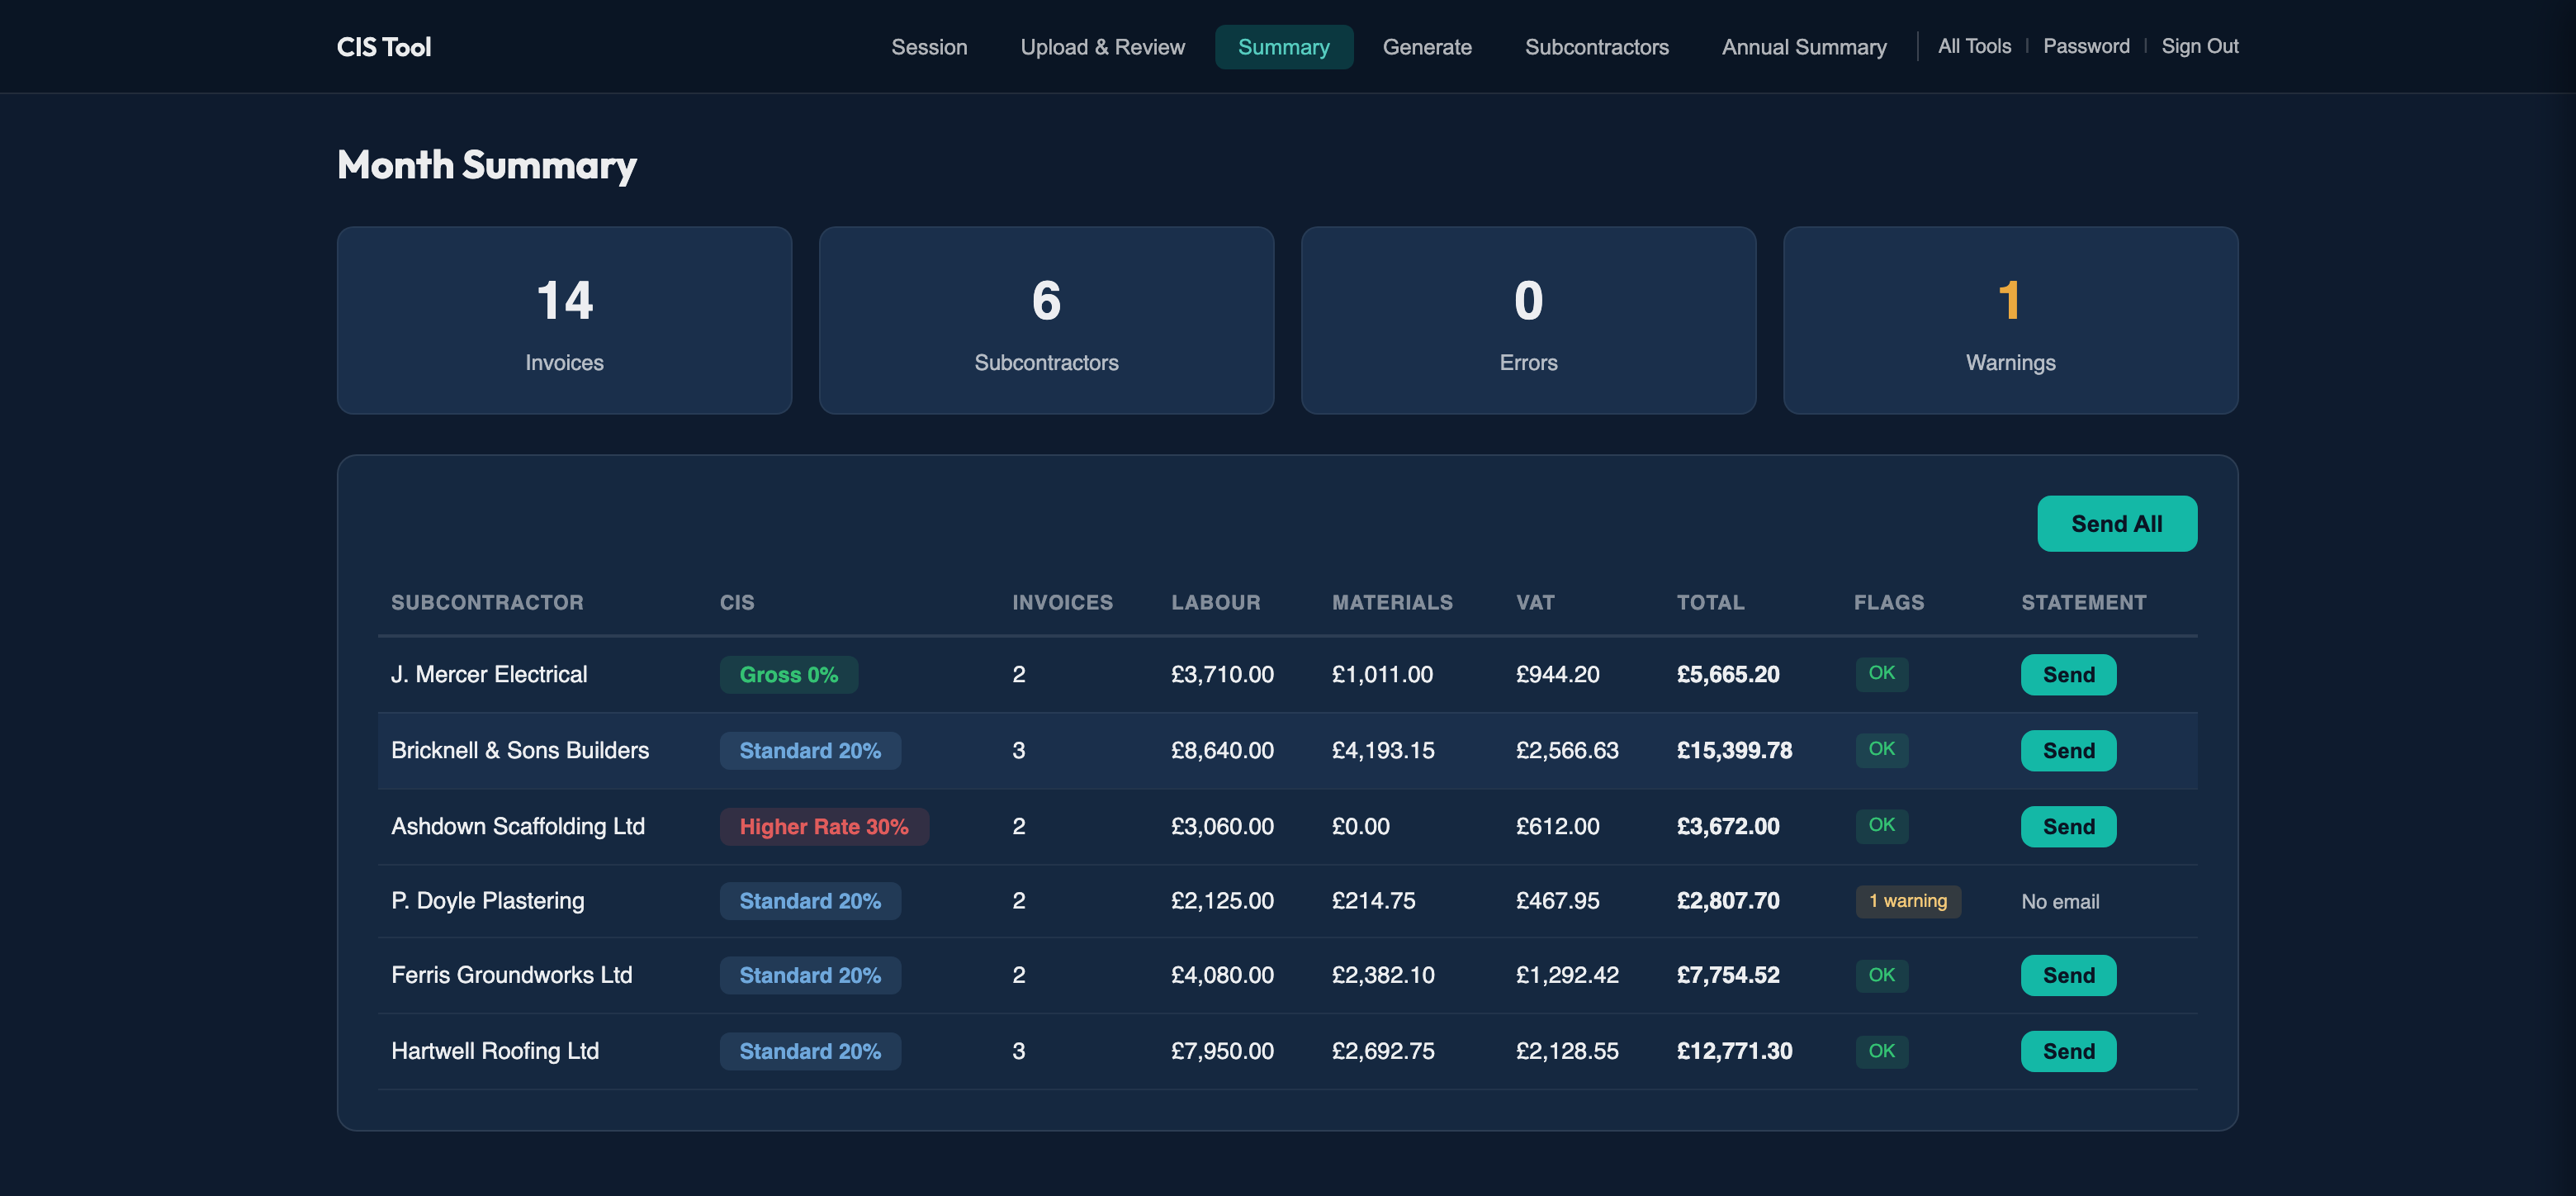This screenshot has width=2576, height=1196.
Task: Open the Session tab
Action: click(x=929, y=47)
